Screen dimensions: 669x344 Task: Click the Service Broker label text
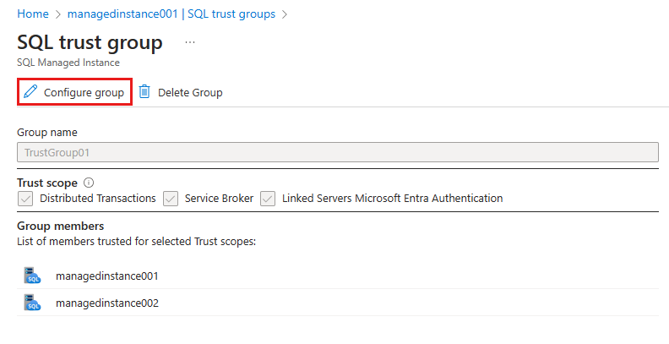click(x=219, y=199)
